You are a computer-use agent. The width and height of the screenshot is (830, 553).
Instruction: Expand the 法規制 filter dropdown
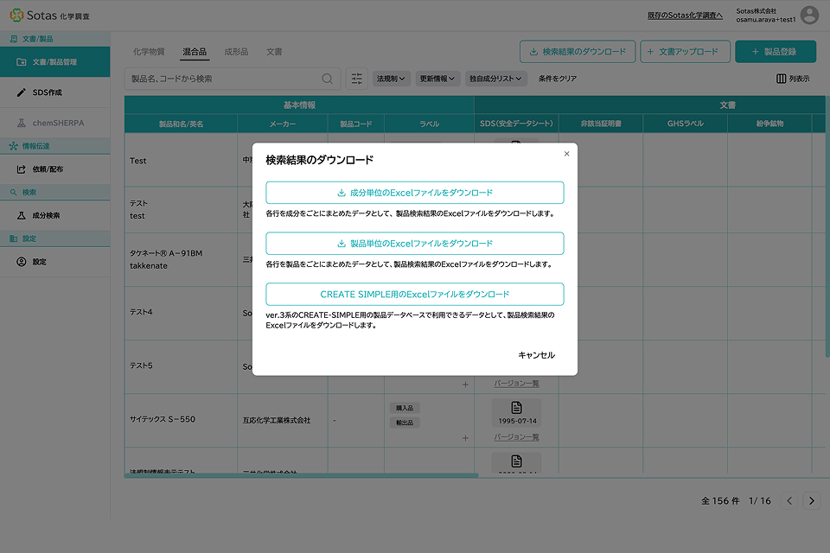392,79
